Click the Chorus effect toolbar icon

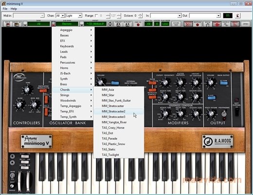pos(226,24)
